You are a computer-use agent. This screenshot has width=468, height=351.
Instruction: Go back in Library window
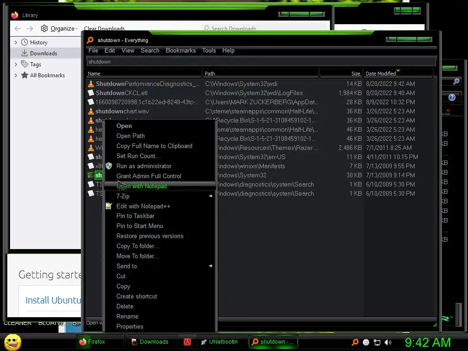(18, 28)
